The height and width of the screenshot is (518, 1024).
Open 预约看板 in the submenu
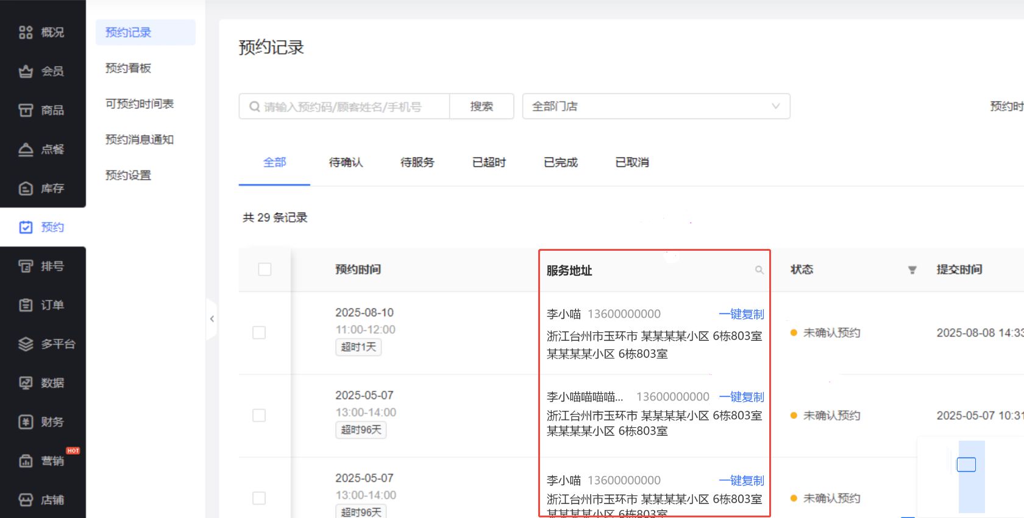click(x=128, y=68)
